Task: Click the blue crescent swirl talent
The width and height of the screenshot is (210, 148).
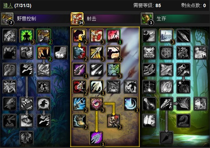Action: pos(131,104)
